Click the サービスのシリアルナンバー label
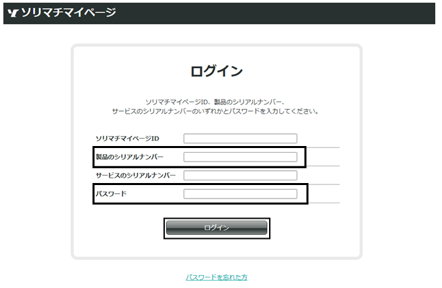 click(x=136, y=176)
